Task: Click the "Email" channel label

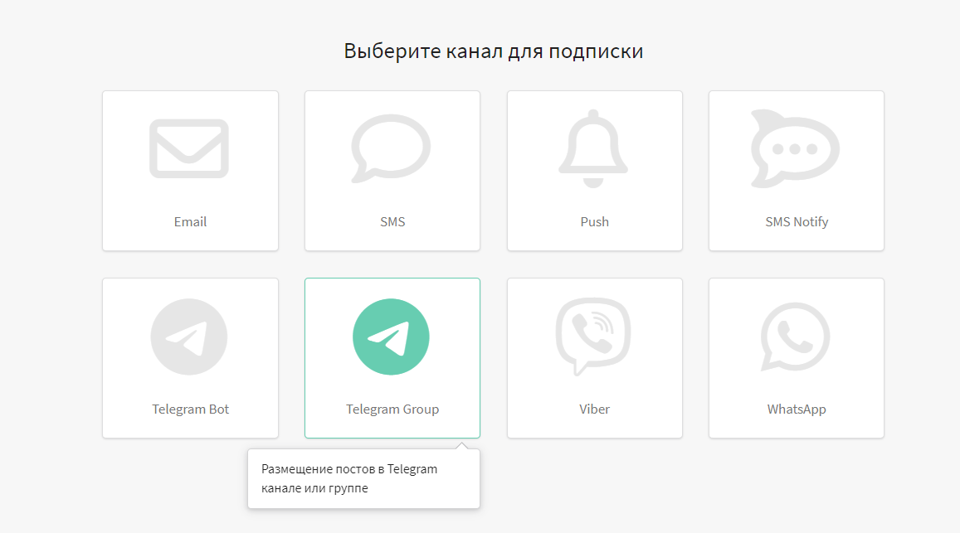Action: point(190,222)
